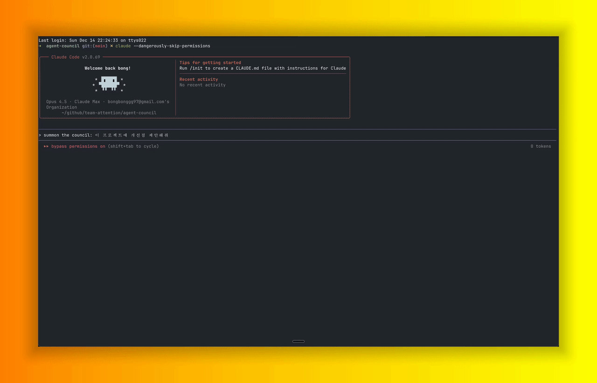Click the agent-council repository path
The image size is (597, 383).
[109, 113]
